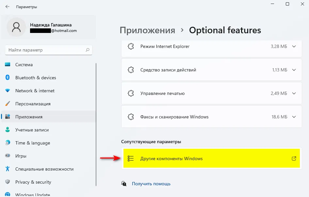Viewport: 309px width, 197px height.
Task: Click the search magnifier icon
Action: [88, 50]
